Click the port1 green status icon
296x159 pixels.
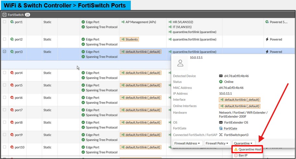(12, 22)
